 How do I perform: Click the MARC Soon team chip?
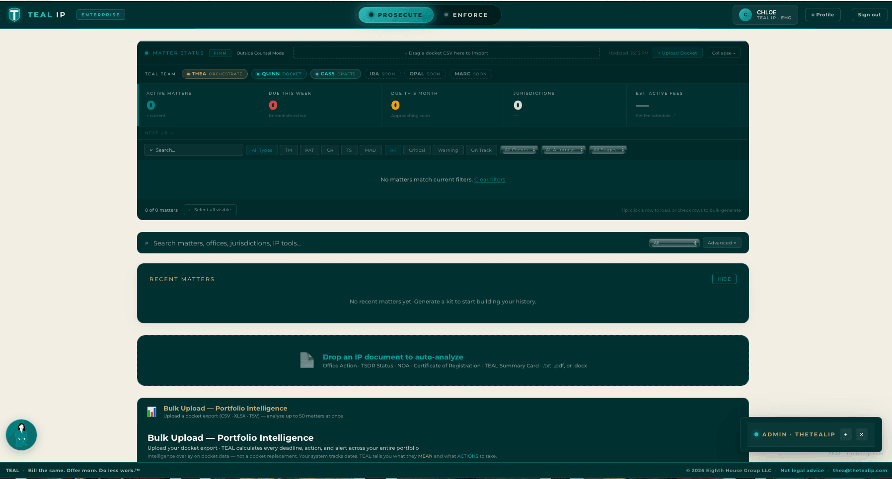pos(471,74)
